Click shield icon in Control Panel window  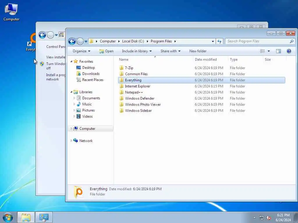(42, 64)
